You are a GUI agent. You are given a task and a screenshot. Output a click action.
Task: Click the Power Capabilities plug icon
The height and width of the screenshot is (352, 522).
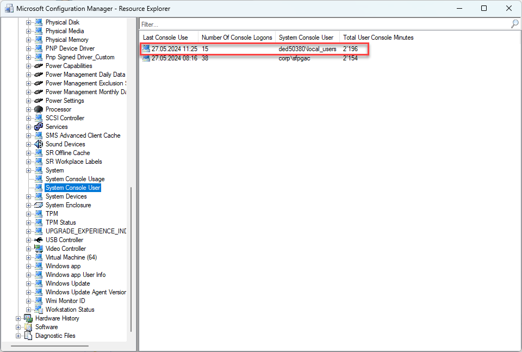39,66
